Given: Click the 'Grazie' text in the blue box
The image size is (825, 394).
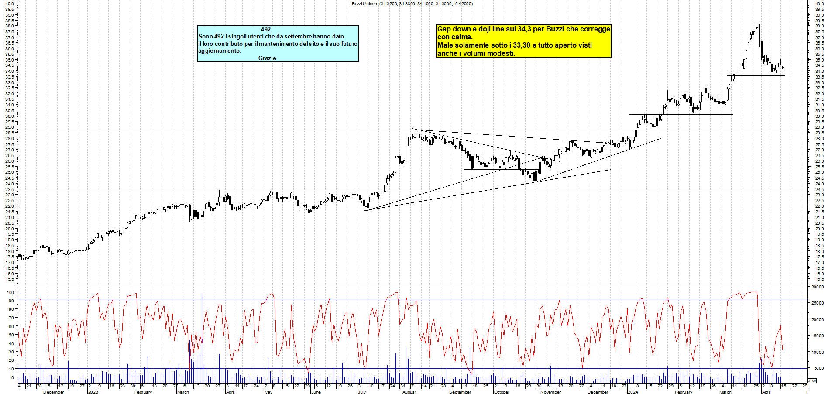Looking at the screenshot, I should (x=267, y=58).
